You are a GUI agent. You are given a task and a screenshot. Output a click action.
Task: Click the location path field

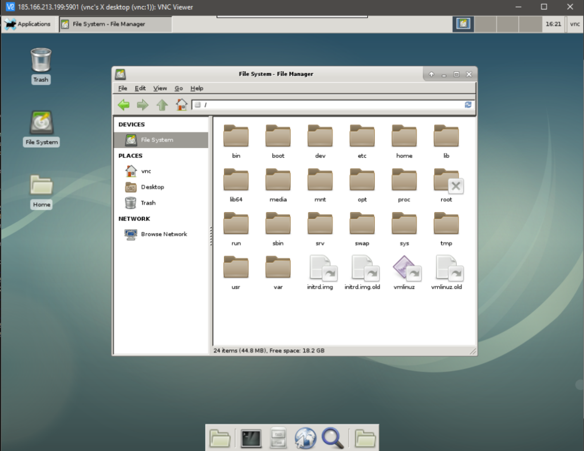coord(333,105)
